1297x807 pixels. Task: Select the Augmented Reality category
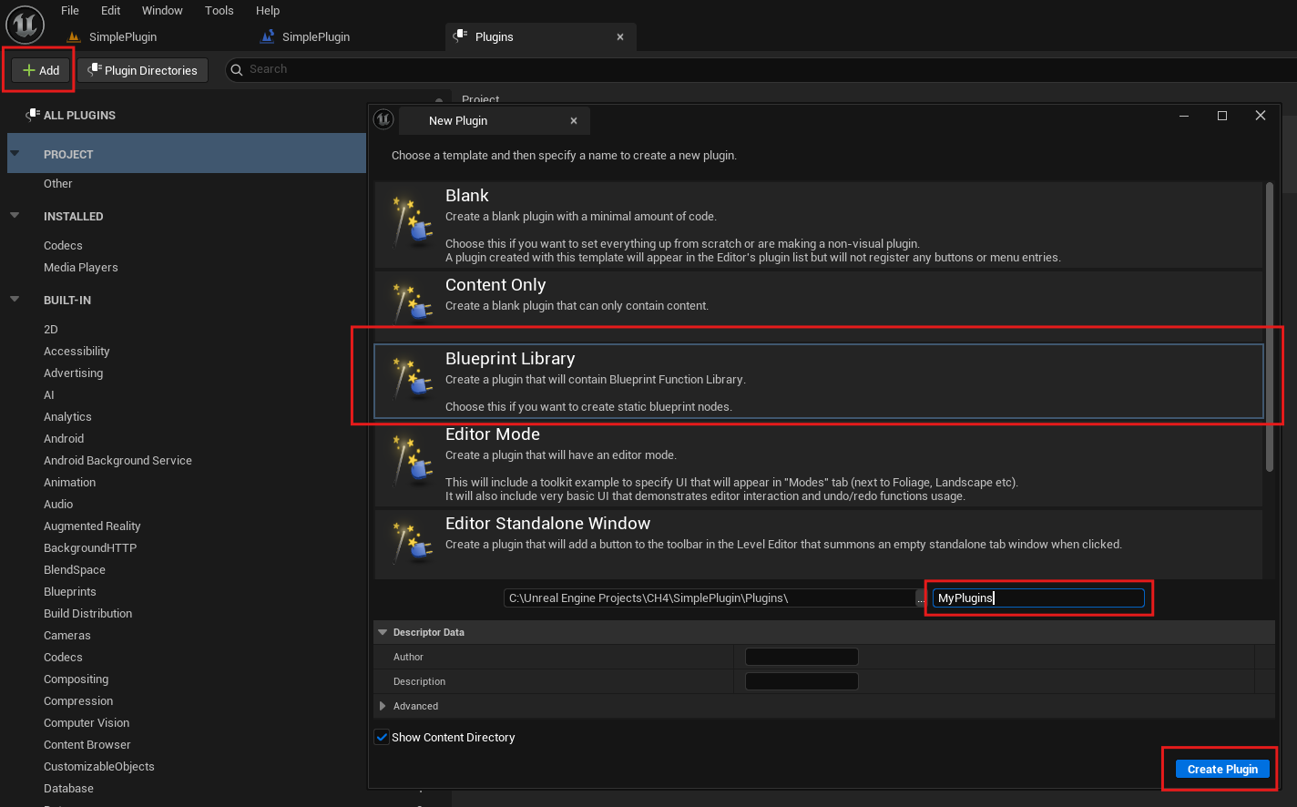click(92, 526)
